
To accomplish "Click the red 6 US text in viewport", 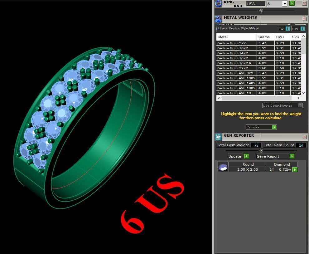I will (x=153, y=203).
